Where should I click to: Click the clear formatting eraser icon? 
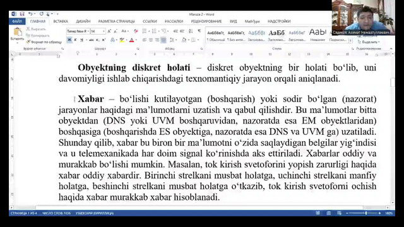[136, 31]
